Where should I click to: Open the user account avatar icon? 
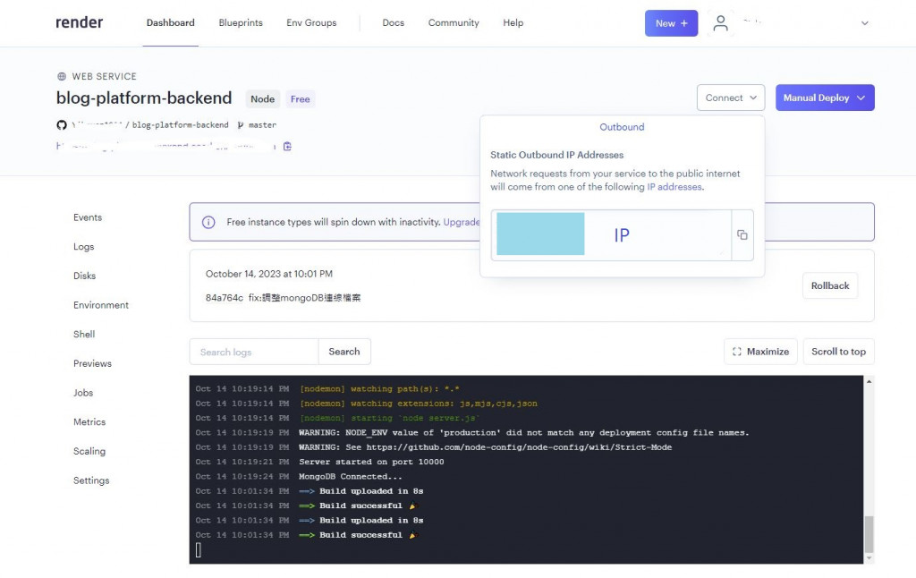coord(720,23)
